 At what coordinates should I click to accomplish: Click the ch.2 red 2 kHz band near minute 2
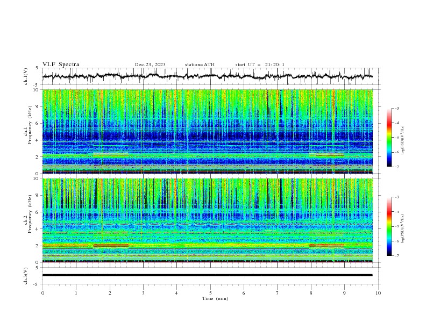pyautogui.click(x=111, y=245)
